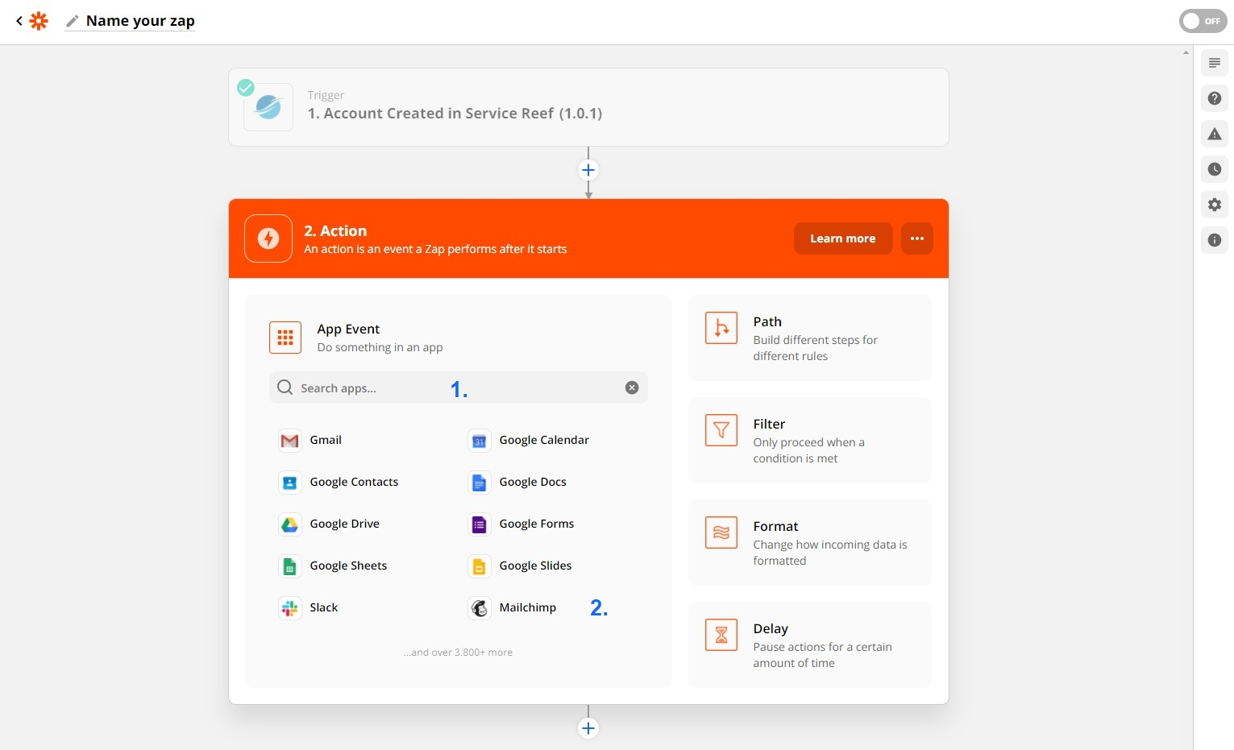Clear the app search field
Screen dimensions: 1234x750
[632, 387]
